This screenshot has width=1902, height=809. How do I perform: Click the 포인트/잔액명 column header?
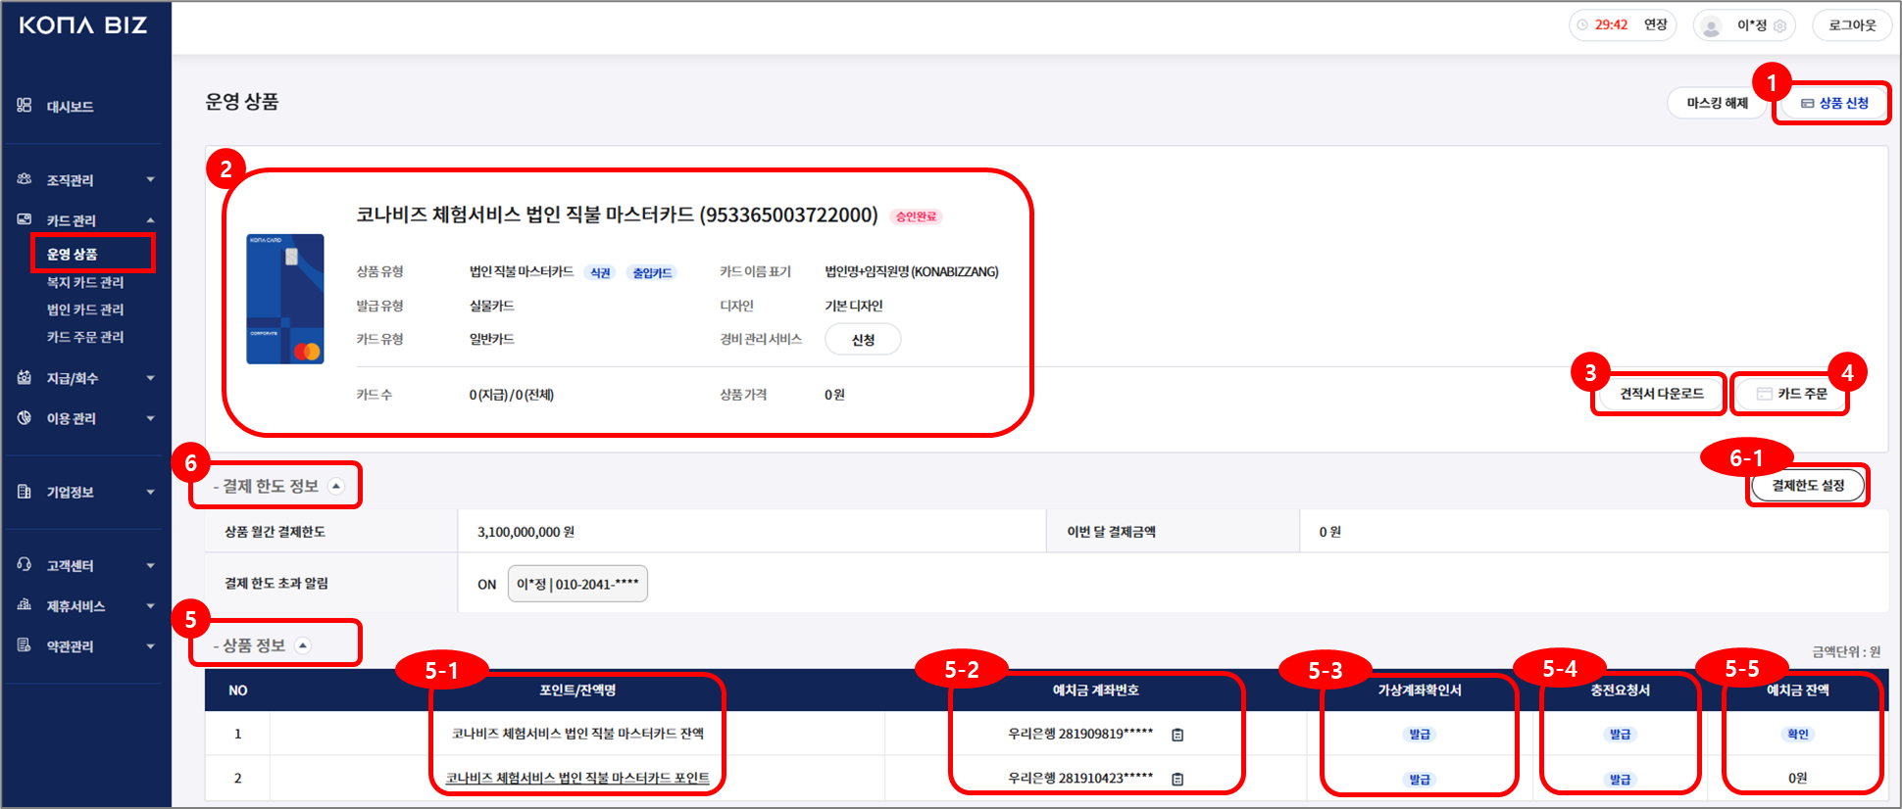tap(577, 690)
